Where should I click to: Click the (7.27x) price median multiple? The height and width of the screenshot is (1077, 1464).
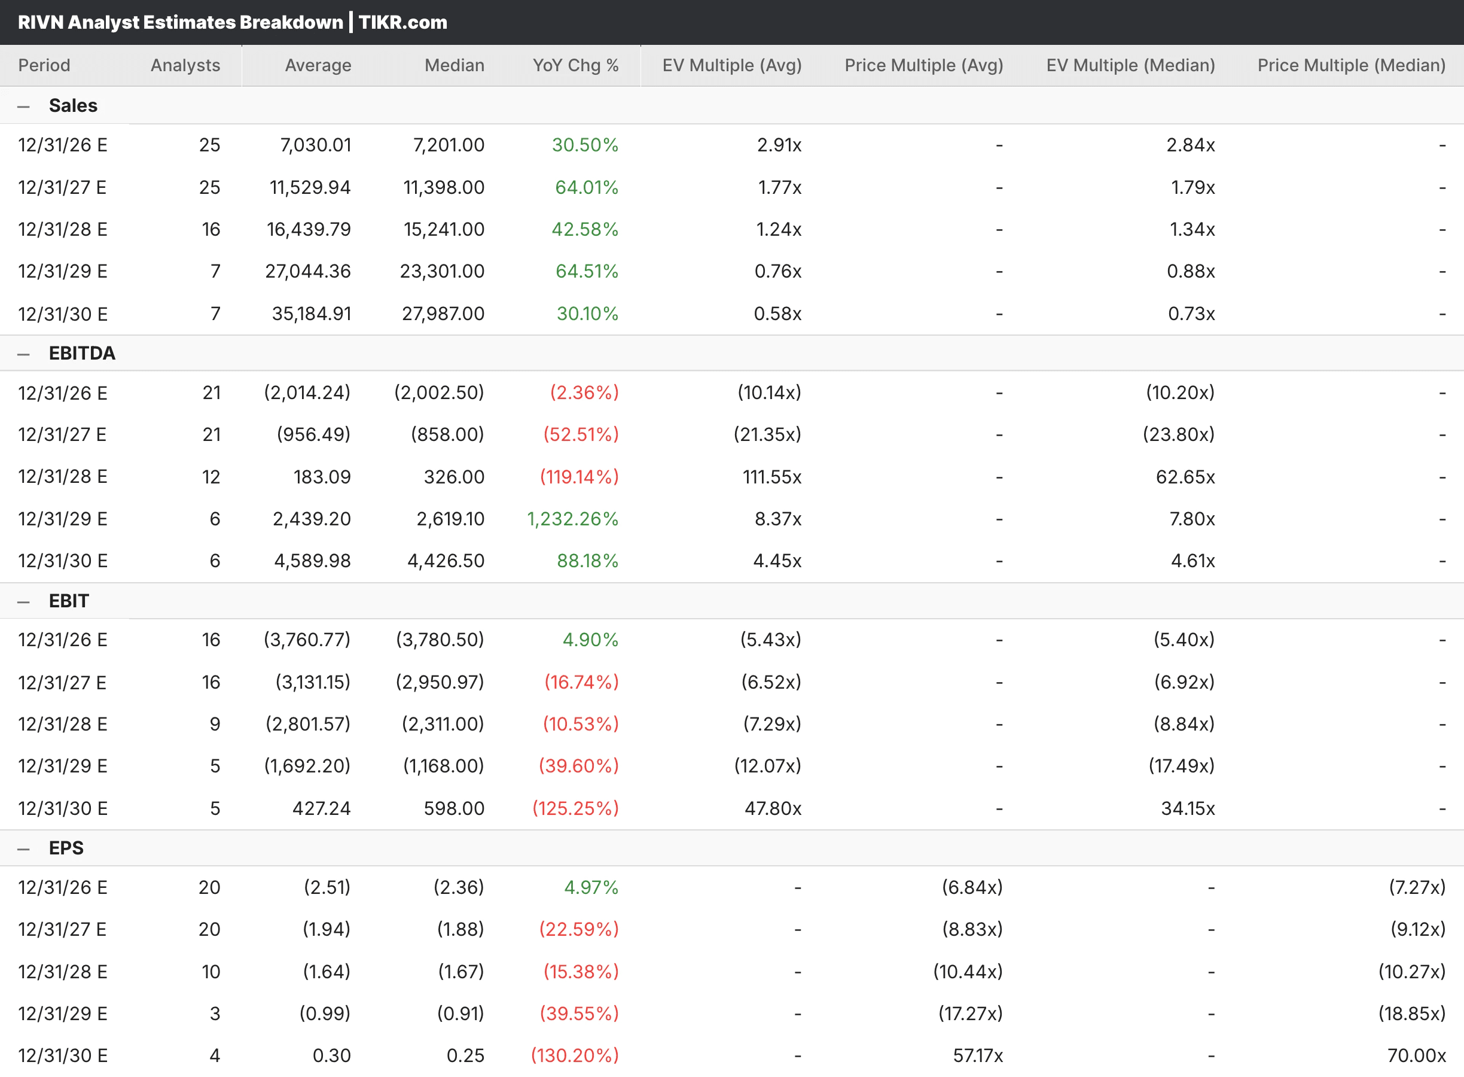click(1417, 887)
